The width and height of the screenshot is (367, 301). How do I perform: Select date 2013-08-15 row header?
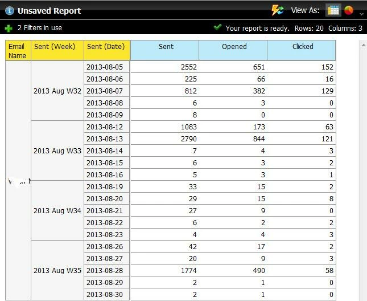107,162
